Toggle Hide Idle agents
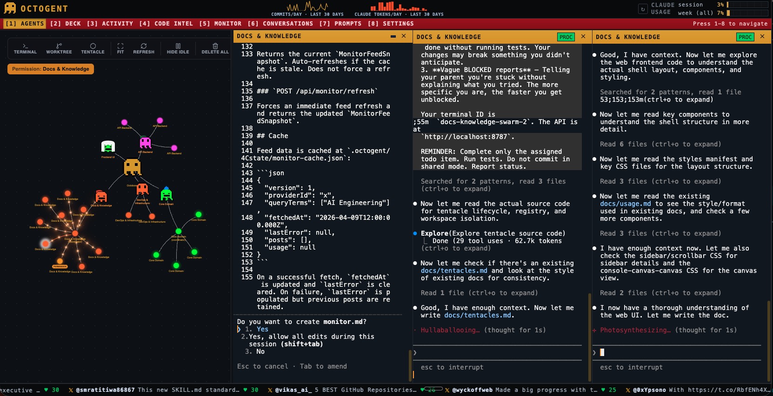The width and height of the screenshot is (773, 396). pyautogui.click(x=178, y=49)
